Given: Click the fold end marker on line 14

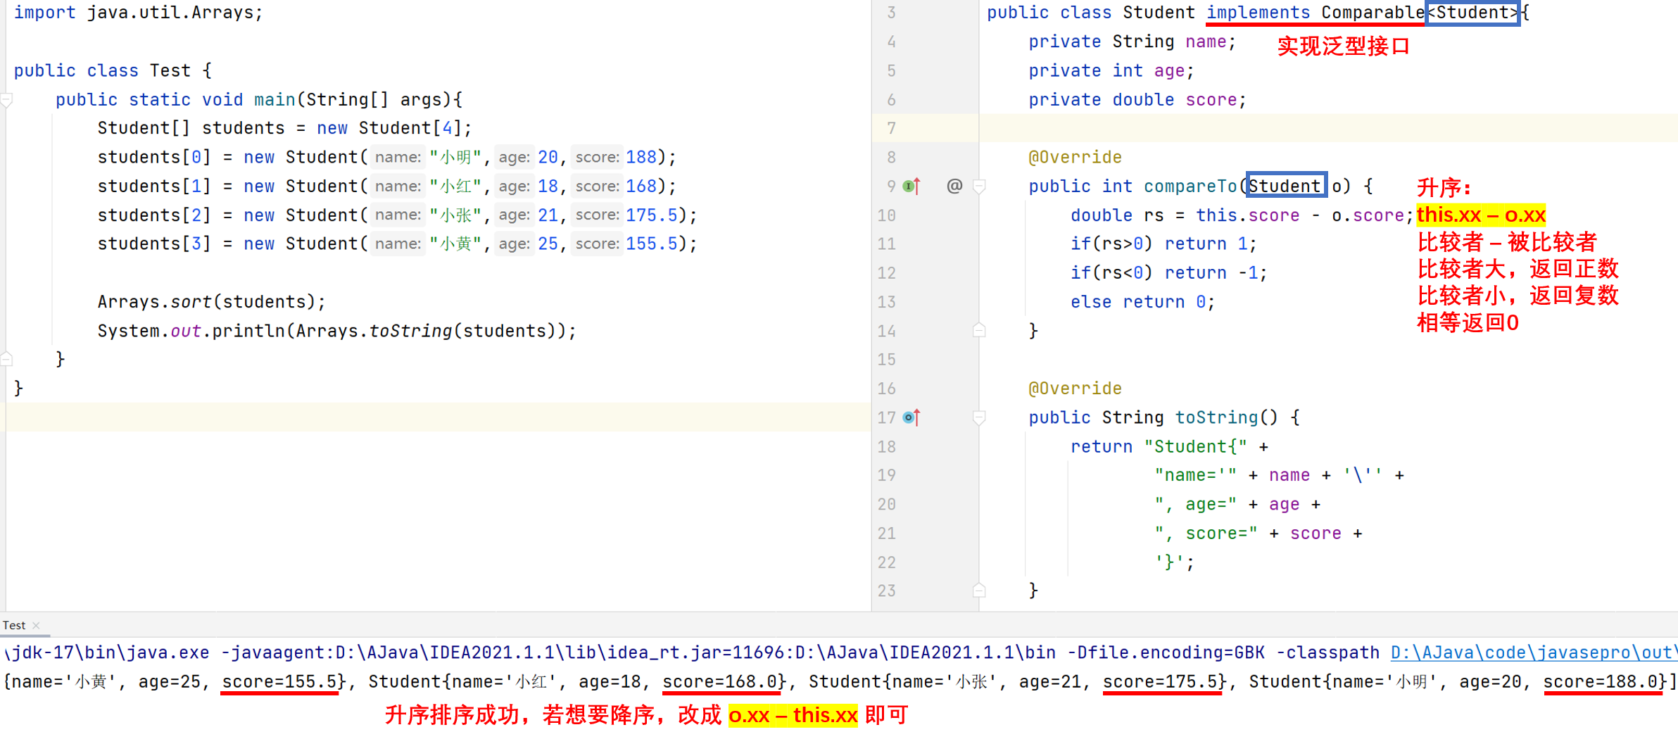Looking at the screenshot, I should point(979,330).
